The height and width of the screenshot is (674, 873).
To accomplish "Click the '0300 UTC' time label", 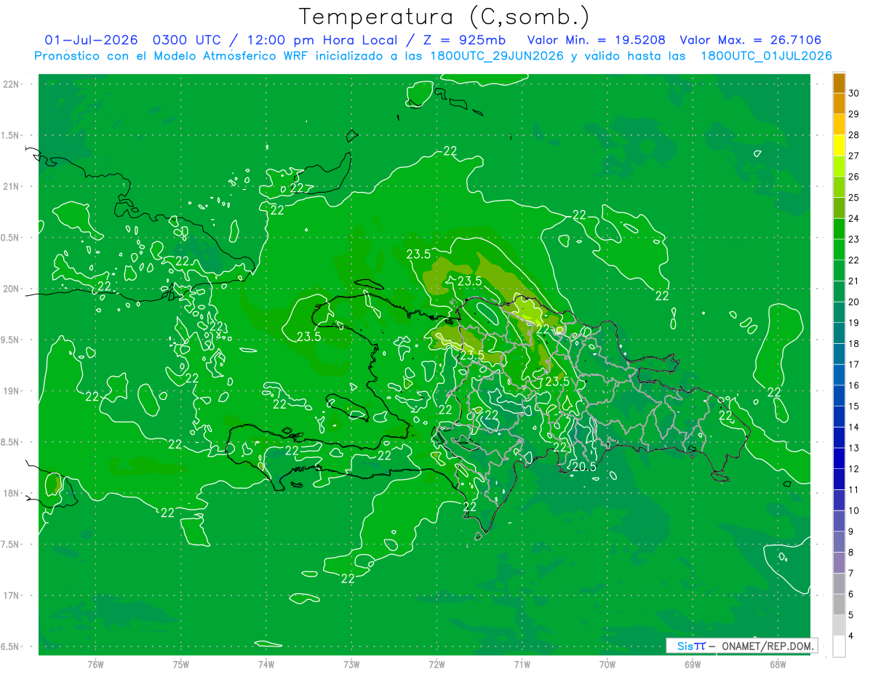I will pyautogui.click(x=186, y=40).
